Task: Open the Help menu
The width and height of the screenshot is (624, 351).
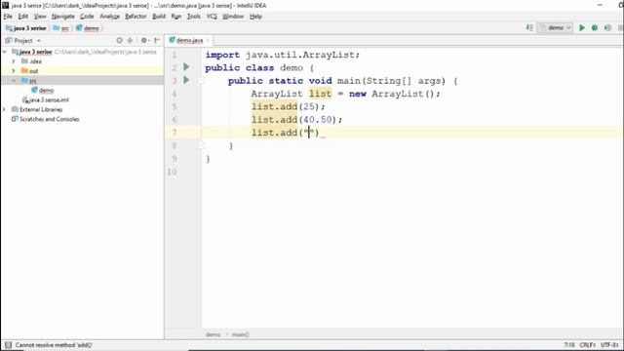Action: 255,17
